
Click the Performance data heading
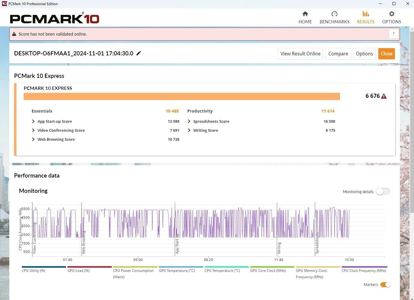(37, 176)
